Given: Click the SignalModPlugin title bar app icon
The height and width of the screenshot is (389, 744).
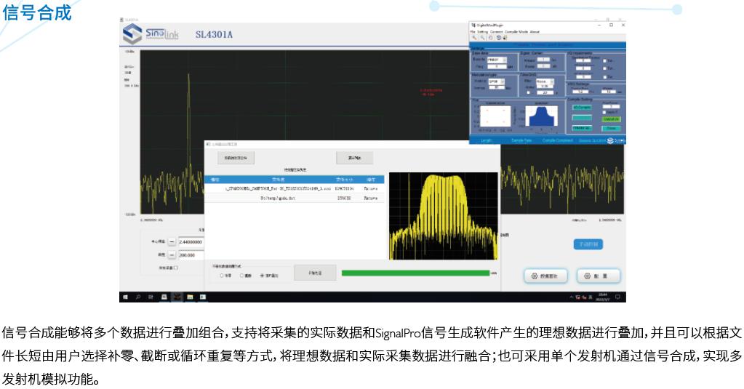Looking at the screenshot, I should pos(474,25).
